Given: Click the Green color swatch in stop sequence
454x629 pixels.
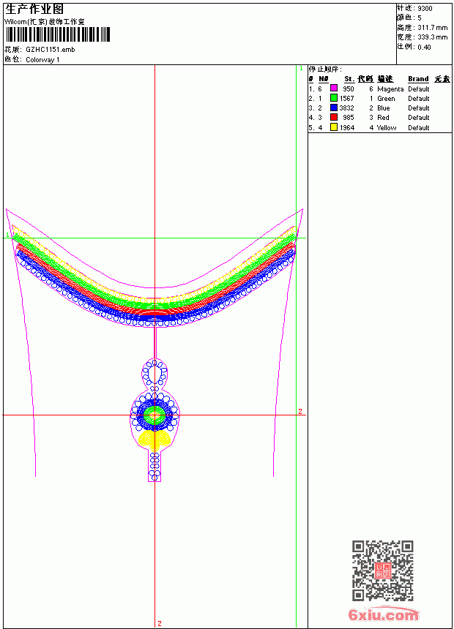Looking at the screenshot, I should pos(333,98).
